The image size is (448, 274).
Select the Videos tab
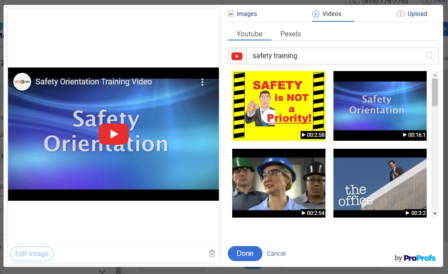[x=327, y=14]
